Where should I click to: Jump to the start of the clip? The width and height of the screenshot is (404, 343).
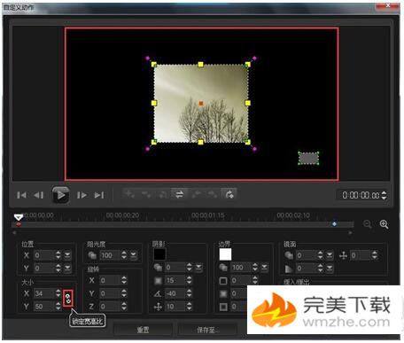click(21, 195)
